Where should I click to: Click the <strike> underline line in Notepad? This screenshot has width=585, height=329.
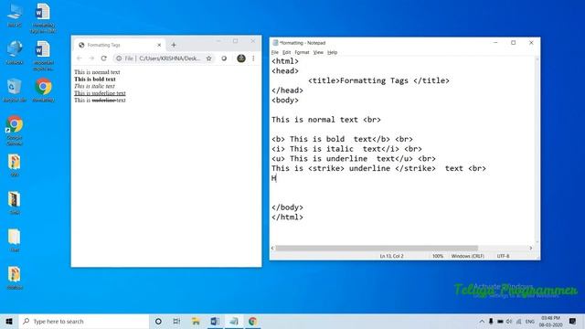[x=378, y=168]
